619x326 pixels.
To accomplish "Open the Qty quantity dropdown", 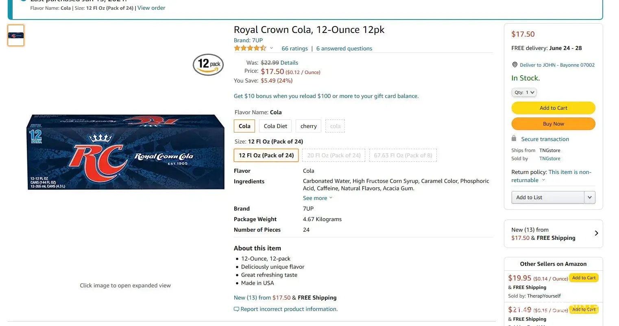I will tap(524, 92).
